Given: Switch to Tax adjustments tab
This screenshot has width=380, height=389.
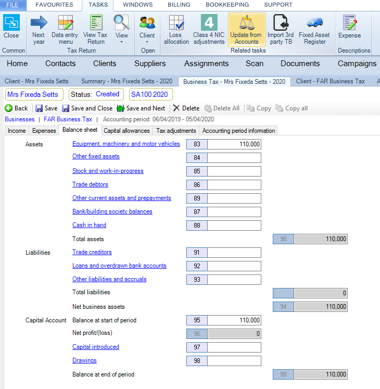Looking at the screenshot, I should click(x=176, y=131).
